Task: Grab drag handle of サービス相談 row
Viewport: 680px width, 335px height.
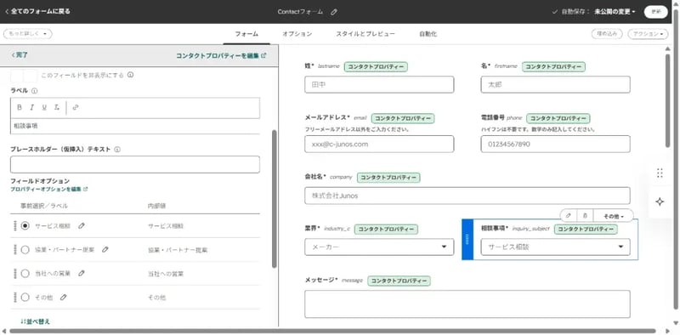Action: pyautogui.click(x=15, y=225)
